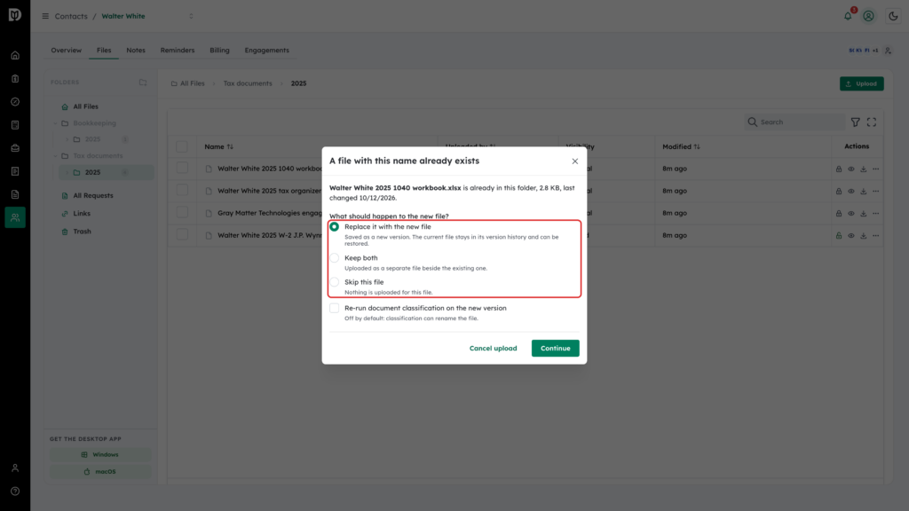The width and height of the screenshot is (909, 511).
Task: Open the more options dots on the Gray Matter row
Action: [876, 213]
